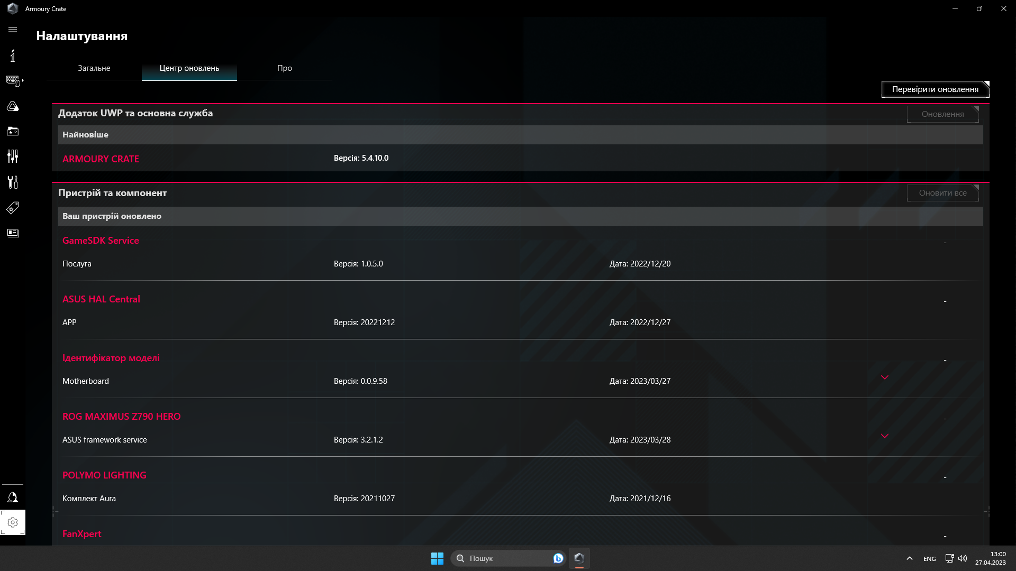1016x571 pixels.
Task: Click the Armoury Crate logo in title bar
Action: click(13, 8)
